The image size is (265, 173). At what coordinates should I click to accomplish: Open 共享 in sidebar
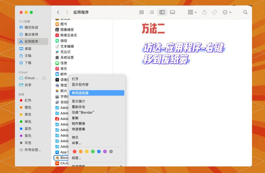pyautogui.click(x=33, y=85)
